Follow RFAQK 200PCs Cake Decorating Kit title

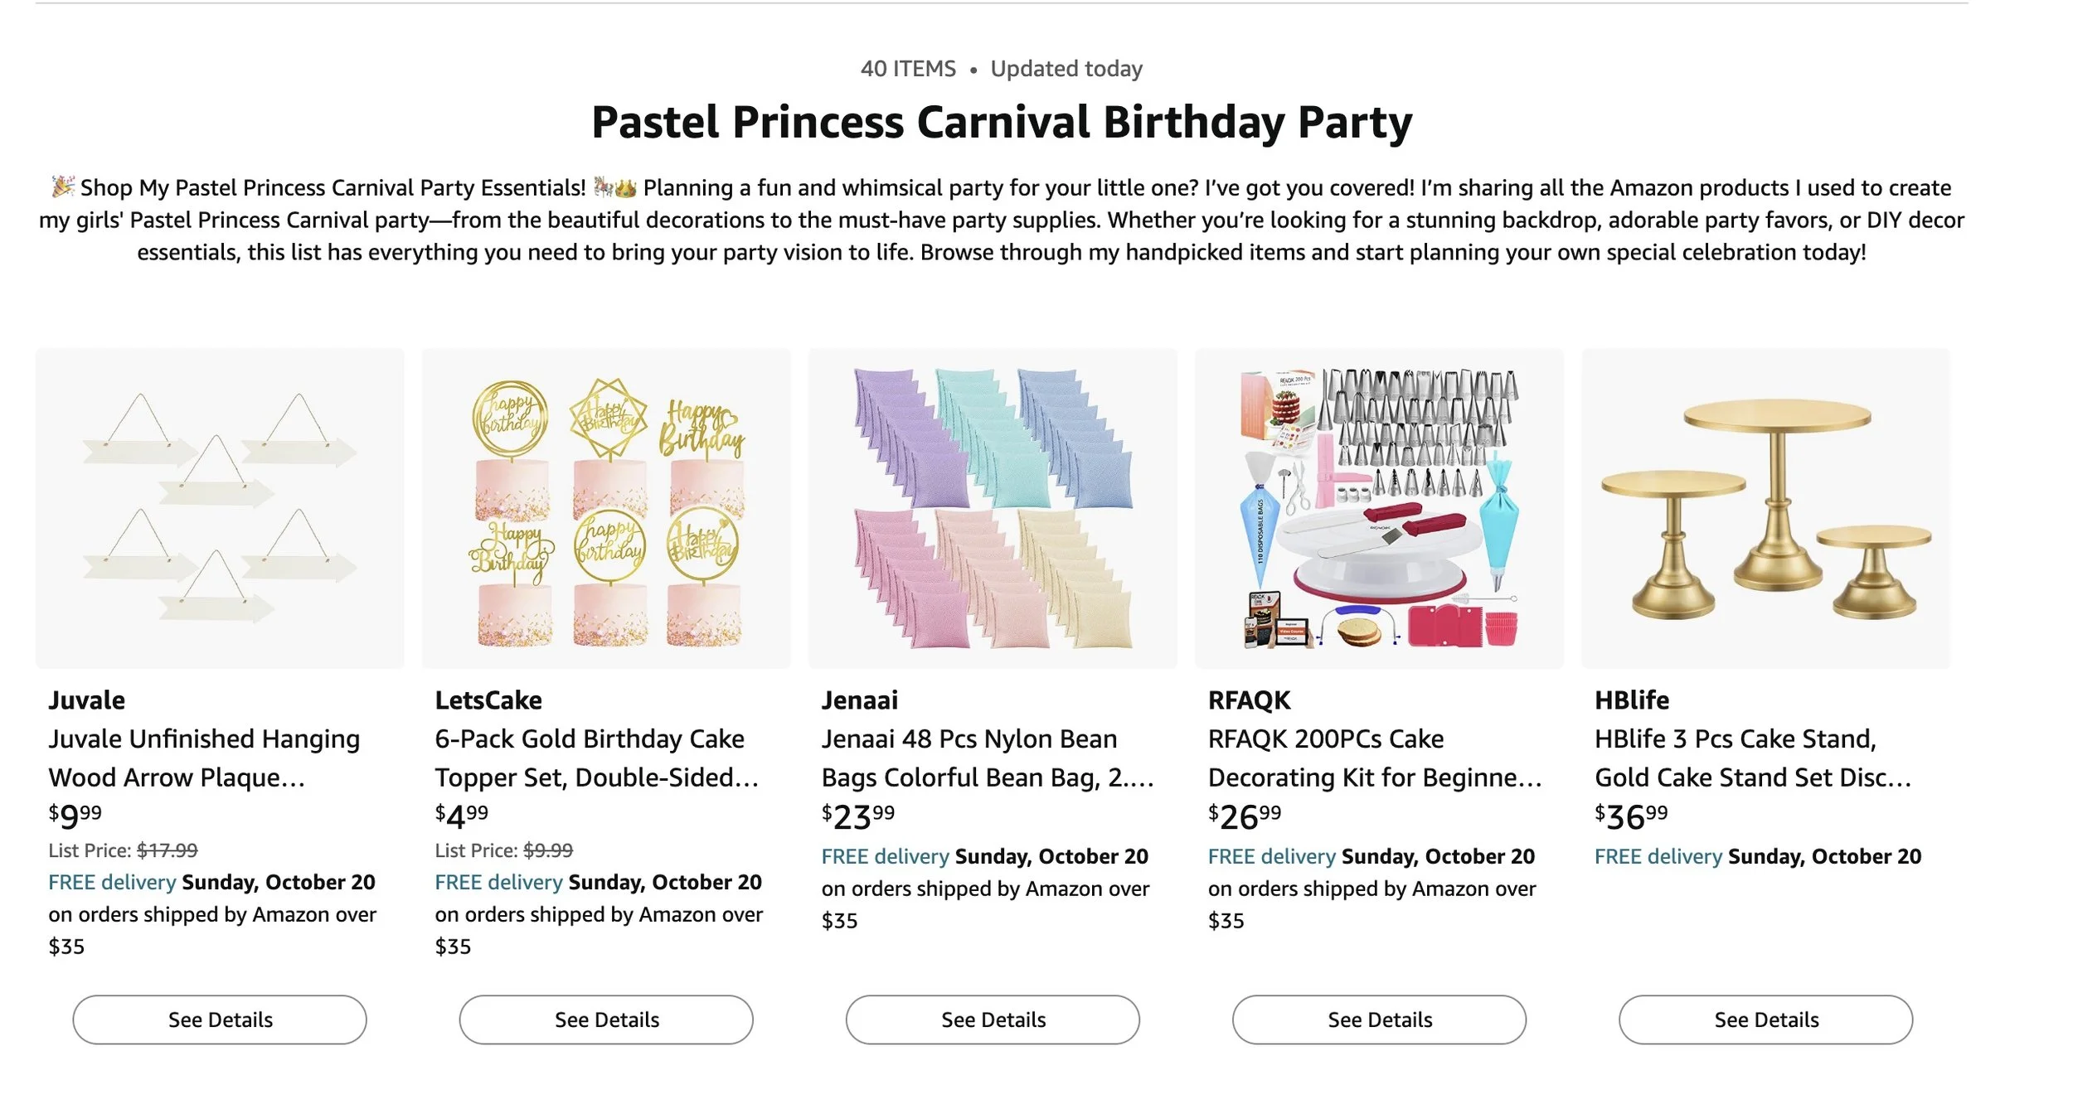click(1373, 758)
